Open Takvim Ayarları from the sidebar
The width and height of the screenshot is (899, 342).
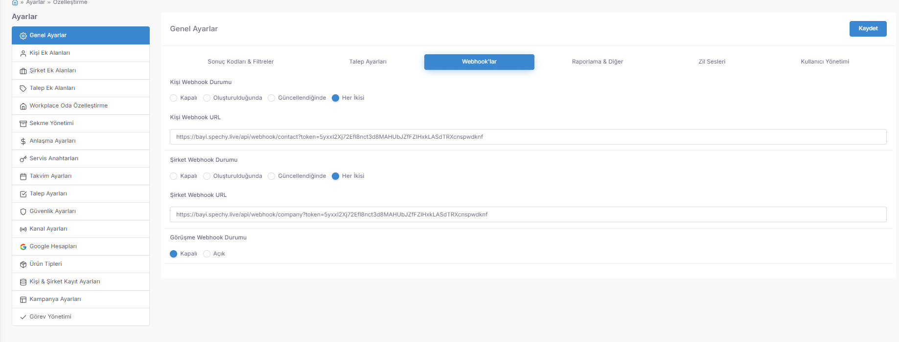81,176
